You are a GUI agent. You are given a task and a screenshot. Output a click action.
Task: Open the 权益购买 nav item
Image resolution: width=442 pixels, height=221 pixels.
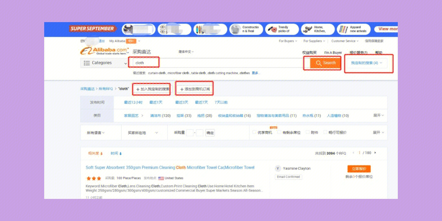tap(309, 53)
